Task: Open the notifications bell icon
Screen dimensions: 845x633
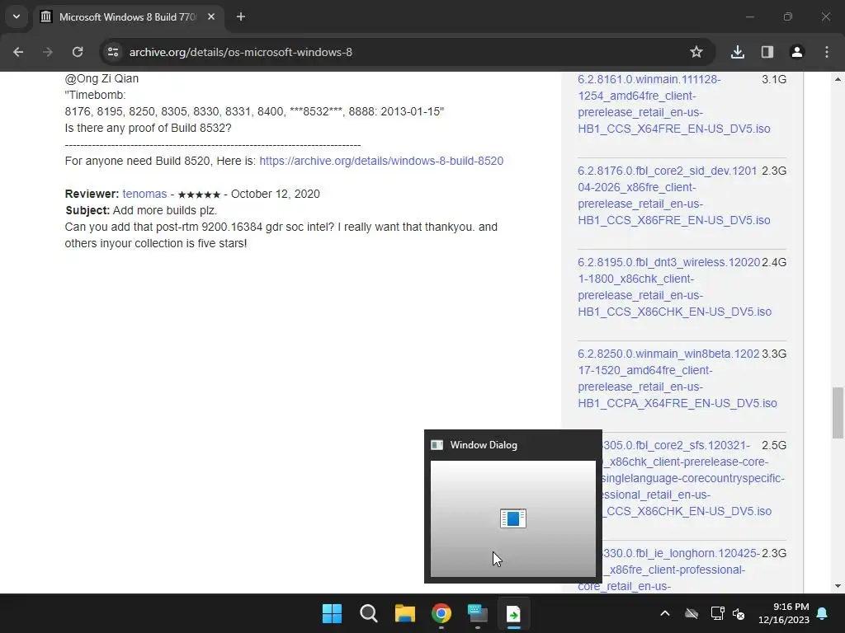Action: (x=823, y=613)
